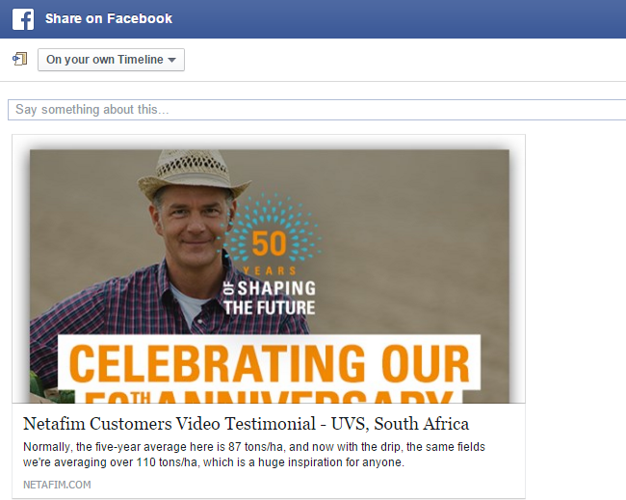Click the 'CELEBRATING OUR' orange banner text
This screenshot has width=626, height=500.
(270, 364)
